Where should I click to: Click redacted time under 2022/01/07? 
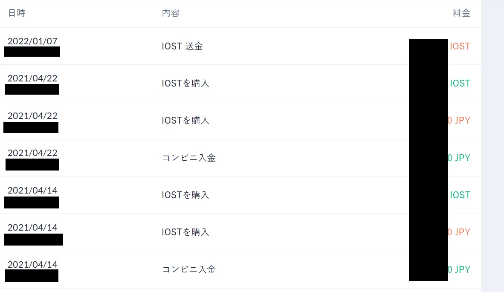coord(32,52)
